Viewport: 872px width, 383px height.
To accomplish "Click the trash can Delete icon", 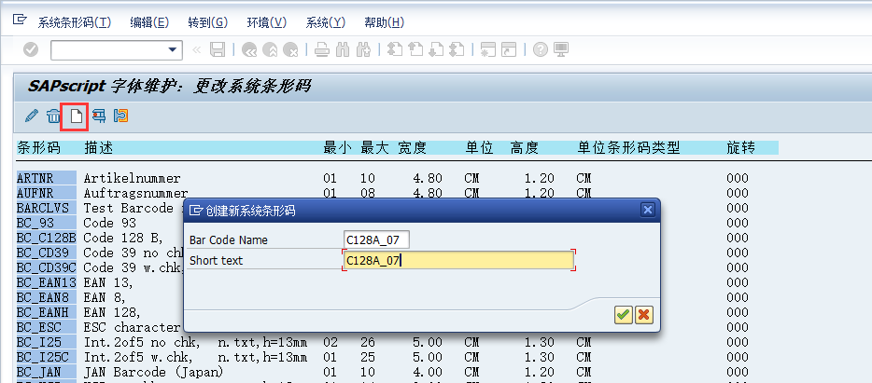I will [x=53, y=116].
